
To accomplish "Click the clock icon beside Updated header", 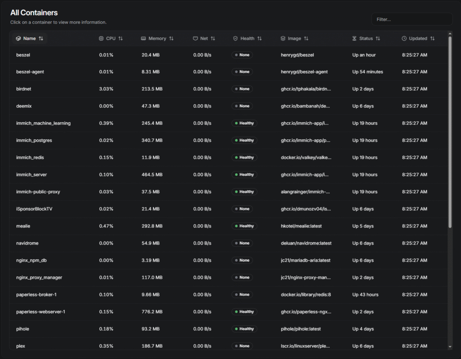I will pos(404,39).
